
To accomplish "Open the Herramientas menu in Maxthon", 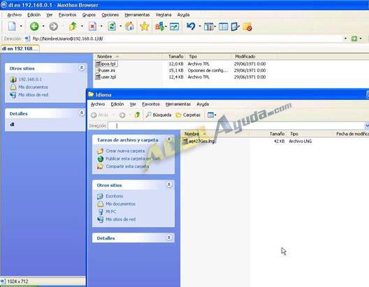I will (137, 15).
